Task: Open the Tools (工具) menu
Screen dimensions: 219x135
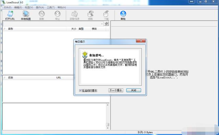Action: pyautogui.click(x=51, y=7)
